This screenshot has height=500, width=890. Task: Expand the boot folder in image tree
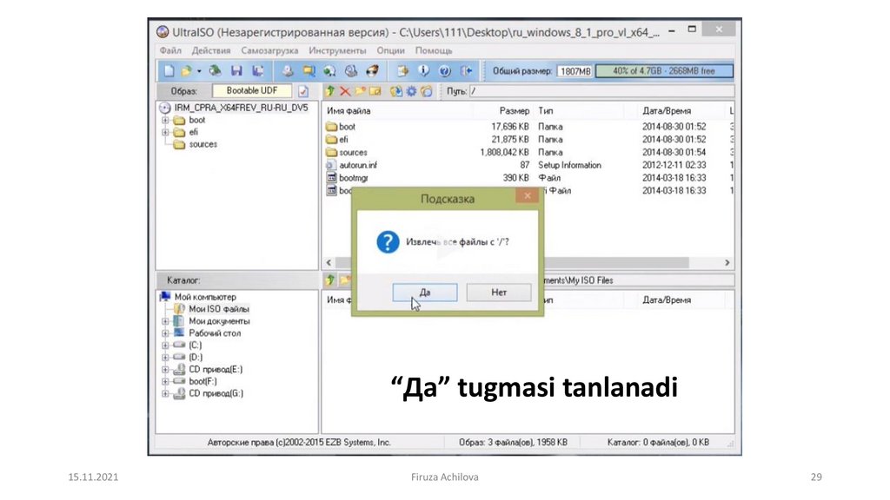point(165,120)
